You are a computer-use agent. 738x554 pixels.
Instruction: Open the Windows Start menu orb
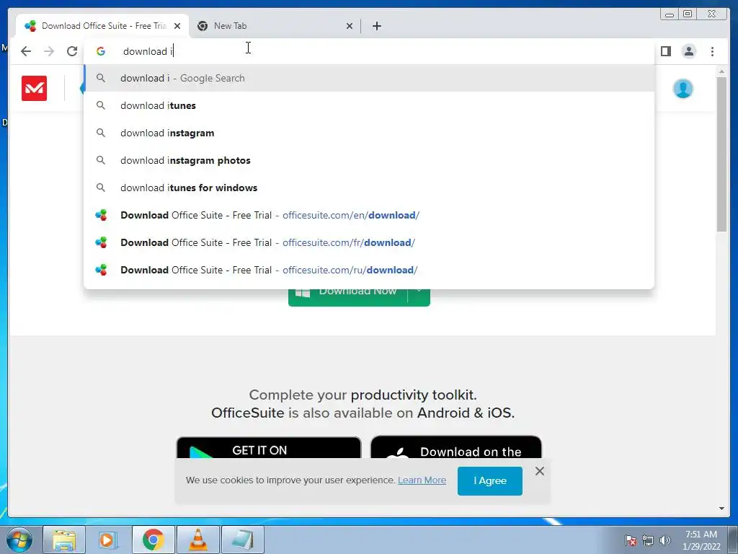(19, 540)
